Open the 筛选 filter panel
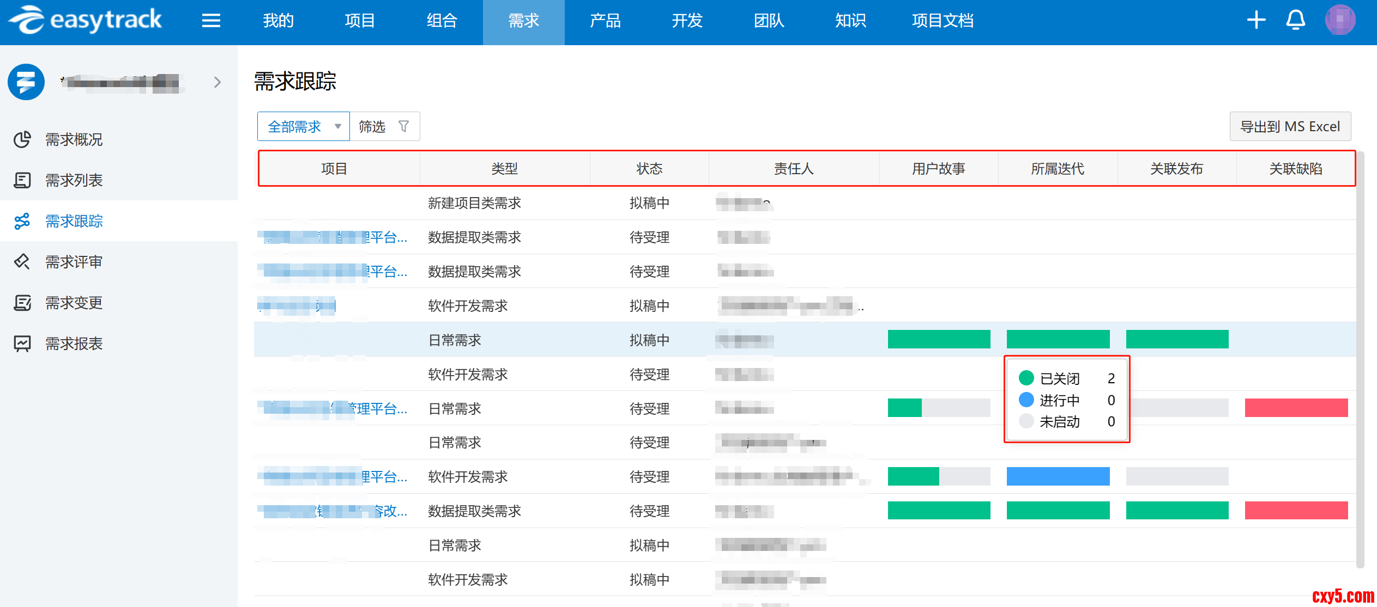This screenshot has width=1377, height=607. (x=372, y=126)
